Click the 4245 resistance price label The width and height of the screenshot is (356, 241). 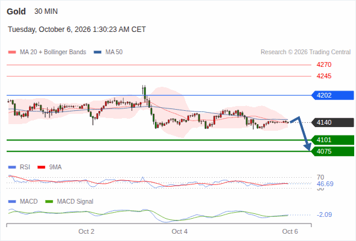click(x=324, y=76)
